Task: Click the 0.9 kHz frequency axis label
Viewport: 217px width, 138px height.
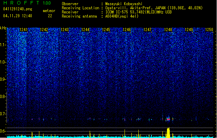Action: (3, 79)
